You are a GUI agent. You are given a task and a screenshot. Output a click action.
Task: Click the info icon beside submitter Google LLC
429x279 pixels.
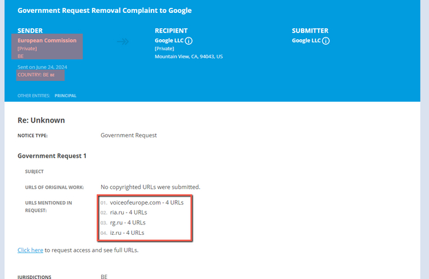tap(325, 41)
